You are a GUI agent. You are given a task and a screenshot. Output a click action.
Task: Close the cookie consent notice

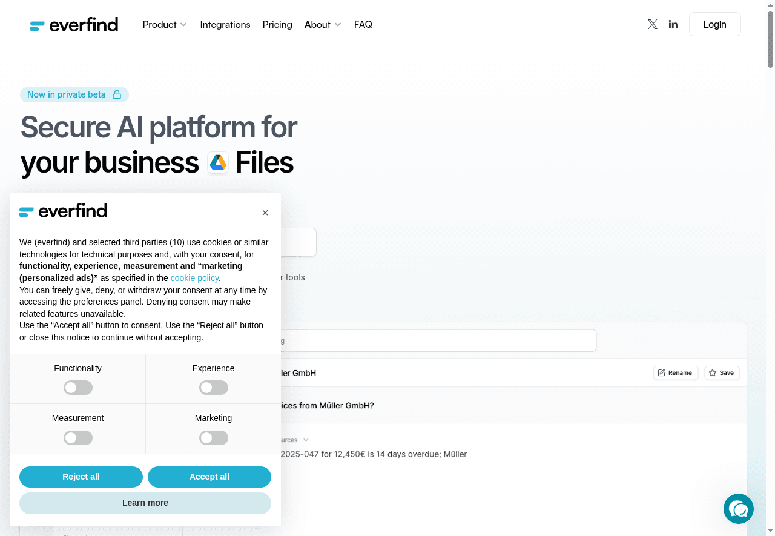(265, 213)
